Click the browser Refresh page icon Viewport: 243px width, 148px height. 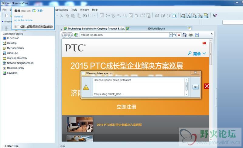point(76,35)
